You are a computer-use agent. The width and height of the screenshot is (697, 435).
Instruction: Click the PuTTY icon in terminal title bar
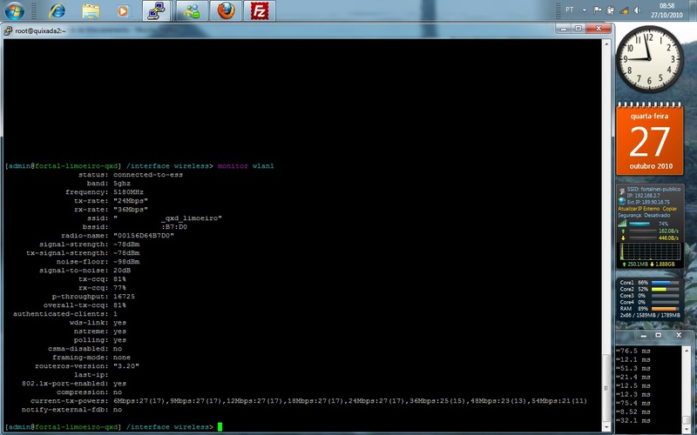pyautogui.click(x=8, y=30)
